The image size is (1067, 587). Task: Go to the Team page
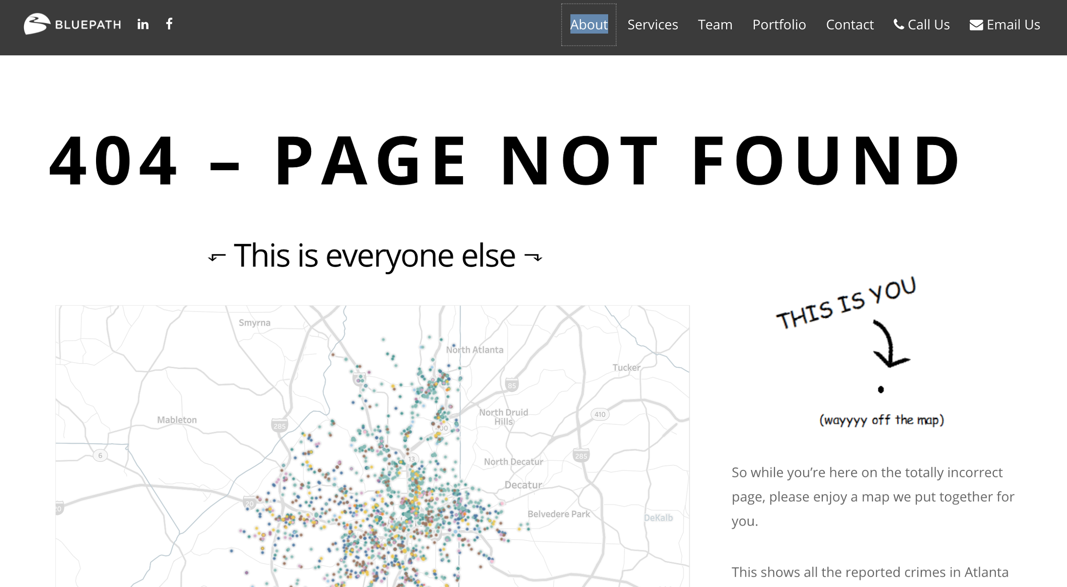coord(715,24)
